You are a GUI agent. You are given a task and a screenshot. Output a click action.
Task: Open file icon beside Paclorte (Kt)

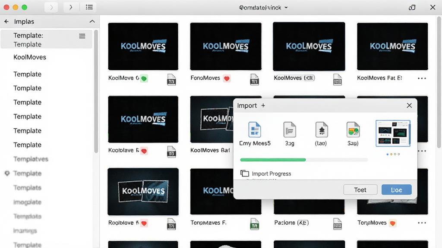tap(338, 224)
